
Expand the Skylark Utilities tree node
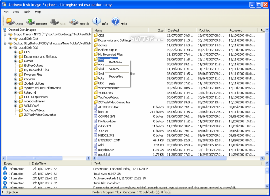[16, 83]
